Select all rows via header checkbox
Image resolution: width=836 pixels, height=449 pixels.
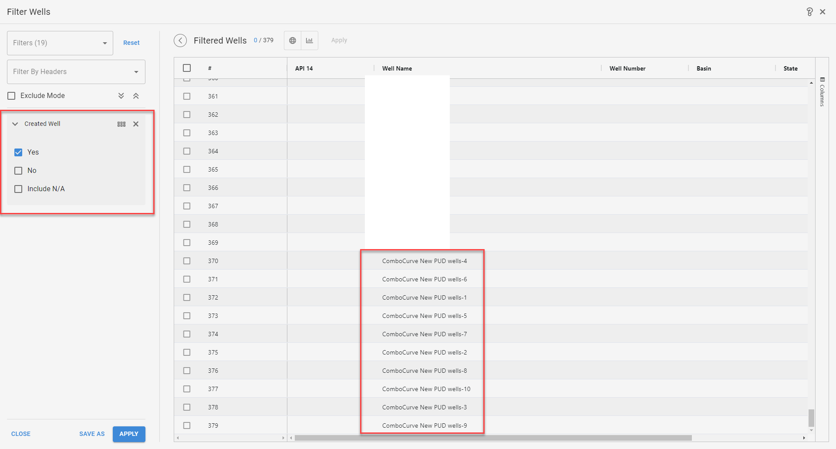click(187, 68)
